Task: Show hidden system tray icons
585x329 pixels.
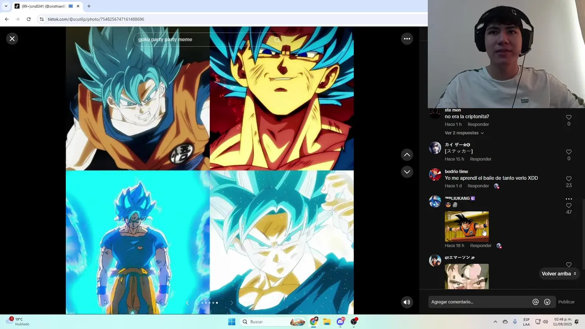Action: 495,322
